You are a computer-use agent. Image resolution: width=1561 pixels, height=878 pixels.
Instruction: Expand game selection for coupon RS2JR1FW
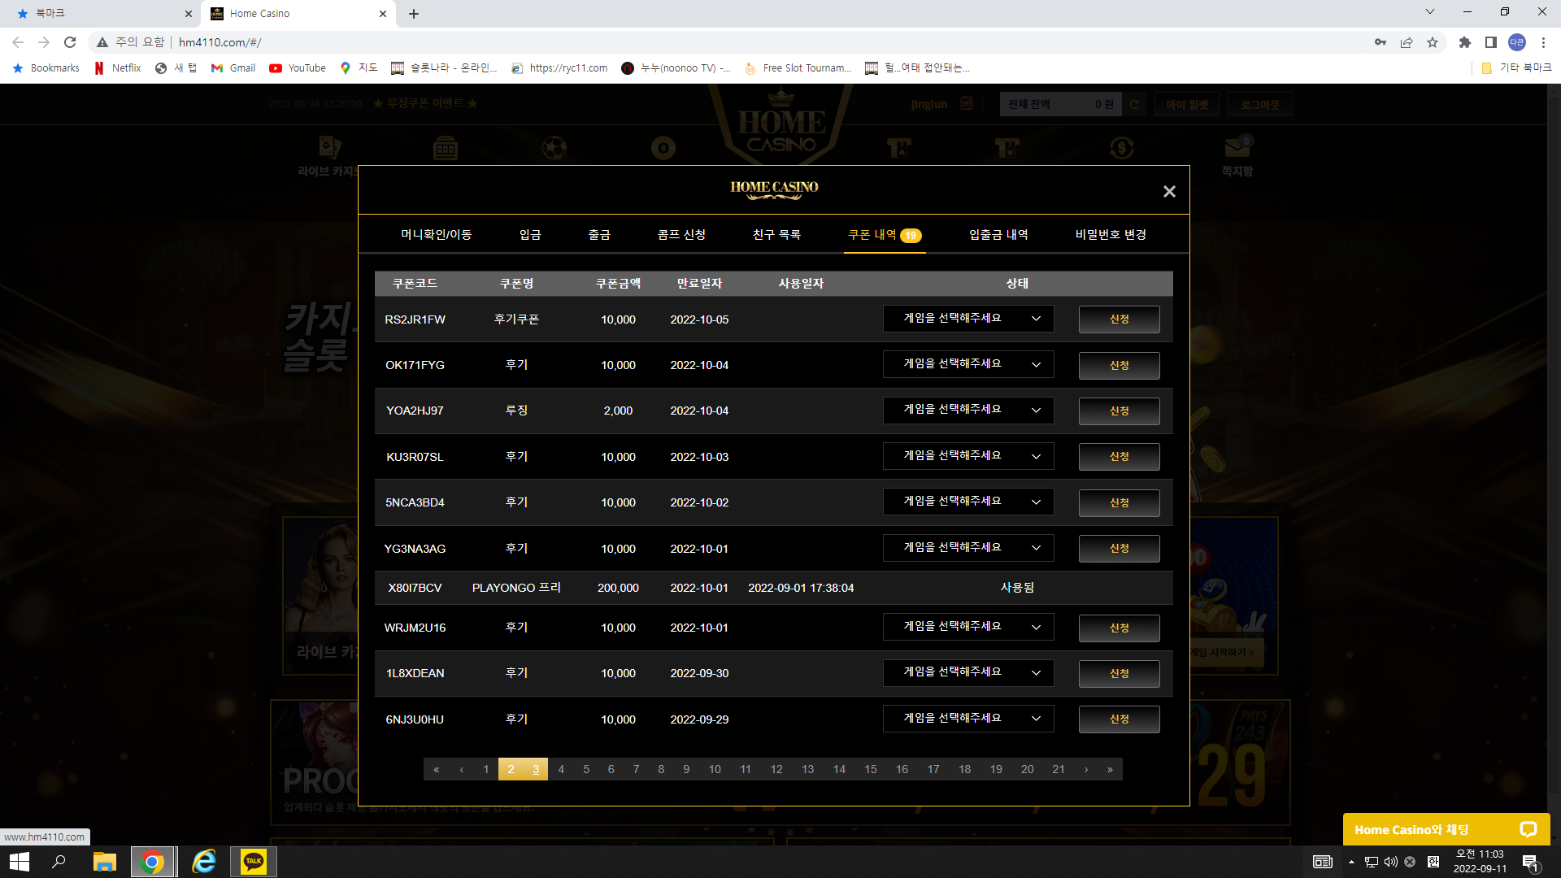[968, 319]
